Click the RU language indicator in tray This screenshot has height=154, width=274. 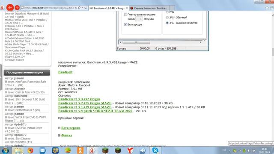click(x=224, y=150)
